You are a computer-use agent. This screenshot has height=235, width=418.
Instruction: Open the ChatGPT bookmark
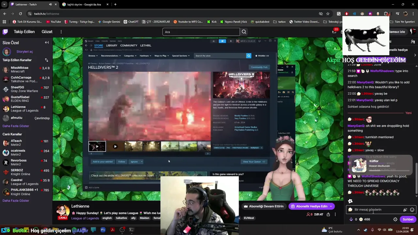(x=131, y=22)
